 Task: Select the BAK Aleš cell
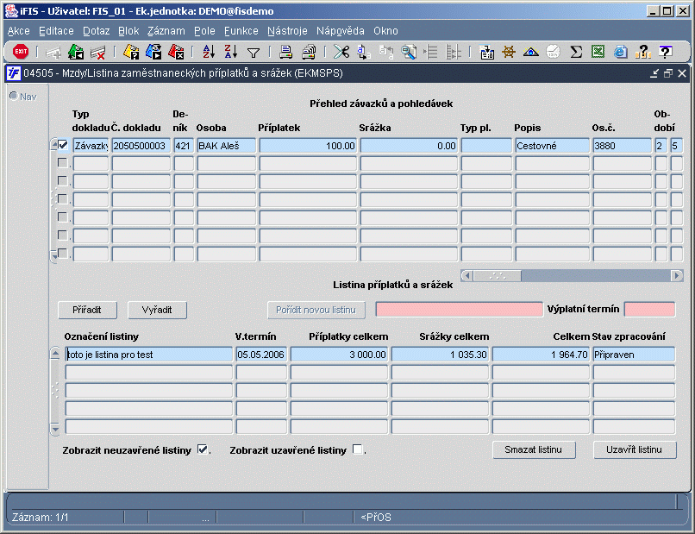tap(227, 146)
